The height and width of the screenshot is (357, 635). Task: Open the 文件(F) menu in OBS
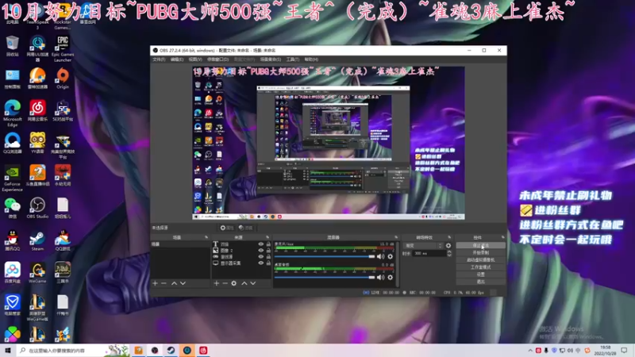click(159, 59)
